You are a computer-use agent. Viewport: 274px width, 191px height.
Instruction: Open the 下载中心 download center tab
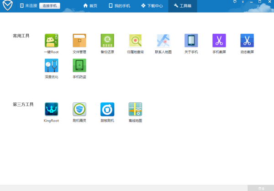[152, 6]
